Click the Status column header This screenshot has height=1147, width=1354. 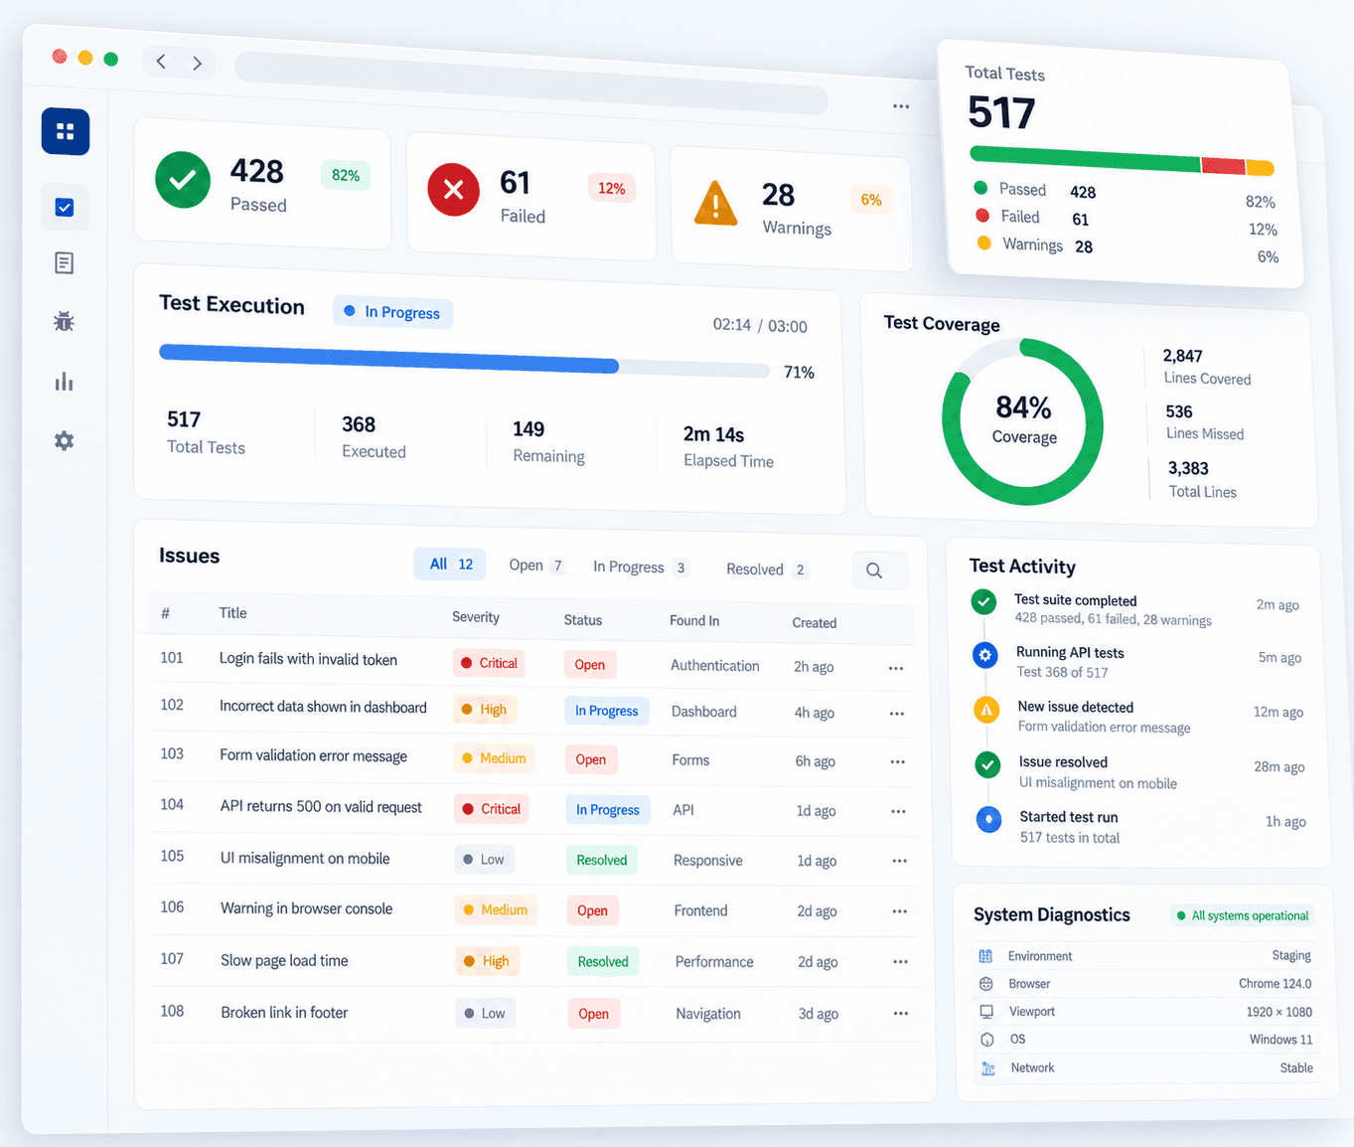[583, 620]
